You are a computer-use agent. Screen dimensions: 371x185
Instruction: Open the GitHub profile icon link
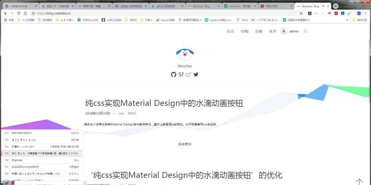point(173,74)
